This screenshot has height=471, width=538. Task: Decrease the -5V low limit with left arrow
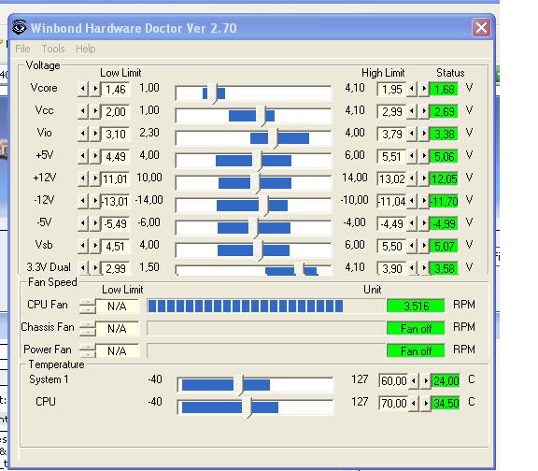click(x=83, y=224)
